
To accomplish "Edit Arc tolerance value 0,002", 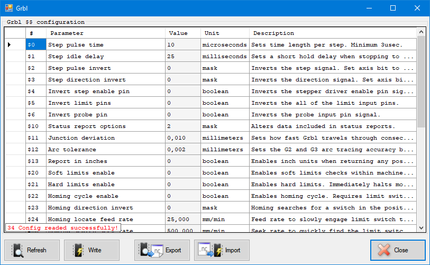I will [x=183, y=150].
